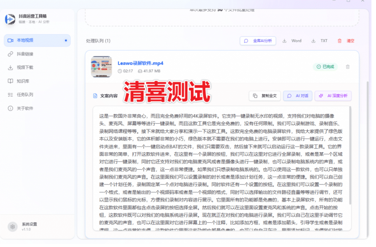This screenshot has height=247, width=376.
Task: Open the AI 对话 chat feature
Action: coord(297,96)
